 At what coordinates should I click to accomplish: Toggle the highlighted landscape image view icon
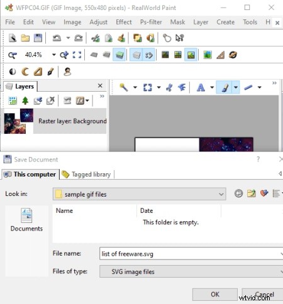(191, 55)
